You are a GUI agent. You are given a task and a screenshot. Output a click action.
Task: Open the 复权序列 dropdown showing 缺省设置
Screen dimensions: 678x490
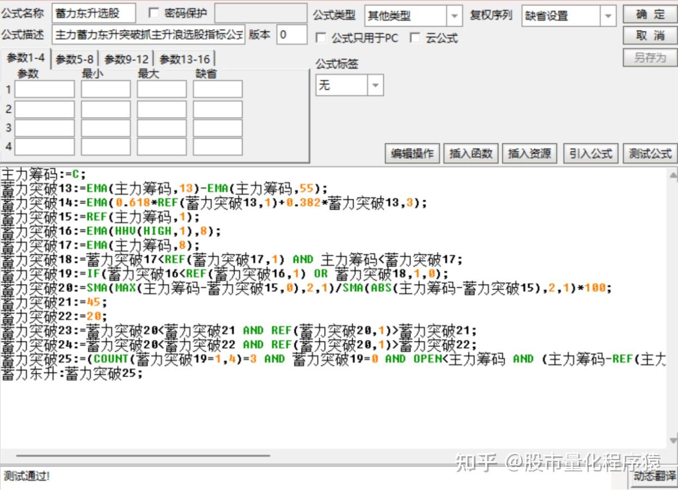pyautogui.click(x=569, y=16)
